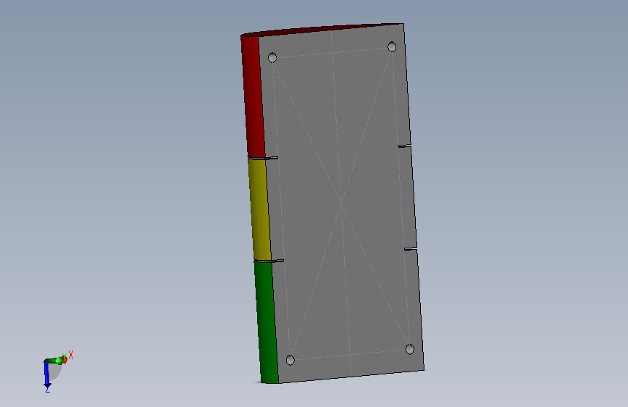
Task: Select the green side face of the plate
Action: [x=267, y=322]
